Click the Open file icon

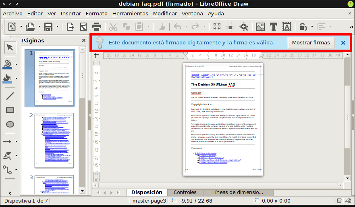pos(30,27)
